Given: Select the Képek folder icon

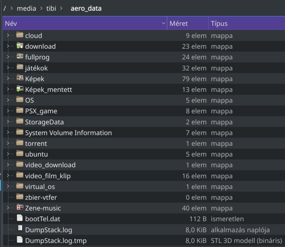Looking at the screenshot, I should (x=20, y=78).
